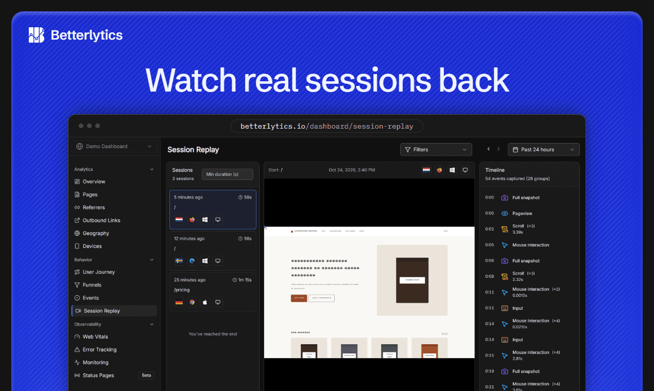Go to the next time period arrow
654x391 pixels.
498,149
